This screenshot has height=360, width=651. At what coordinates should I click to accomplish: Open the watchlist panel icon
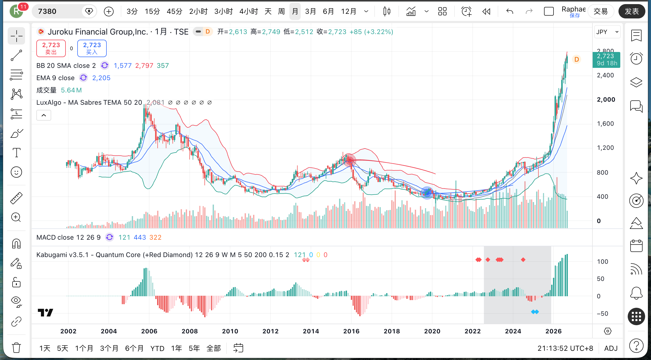[x=636, y=36]
